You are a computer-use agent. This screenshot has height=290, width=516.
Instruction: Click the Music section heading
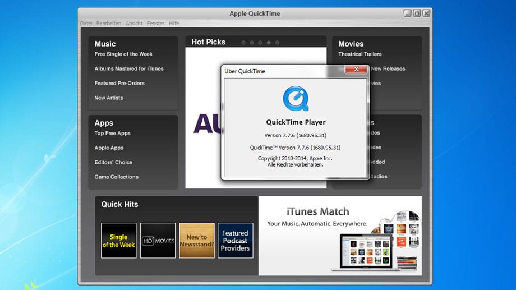click(x=105, y=44)
